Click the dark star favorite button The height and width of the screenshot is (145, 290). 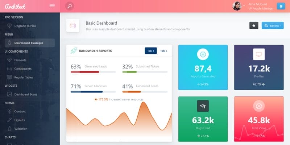click(x=254, y=25)
